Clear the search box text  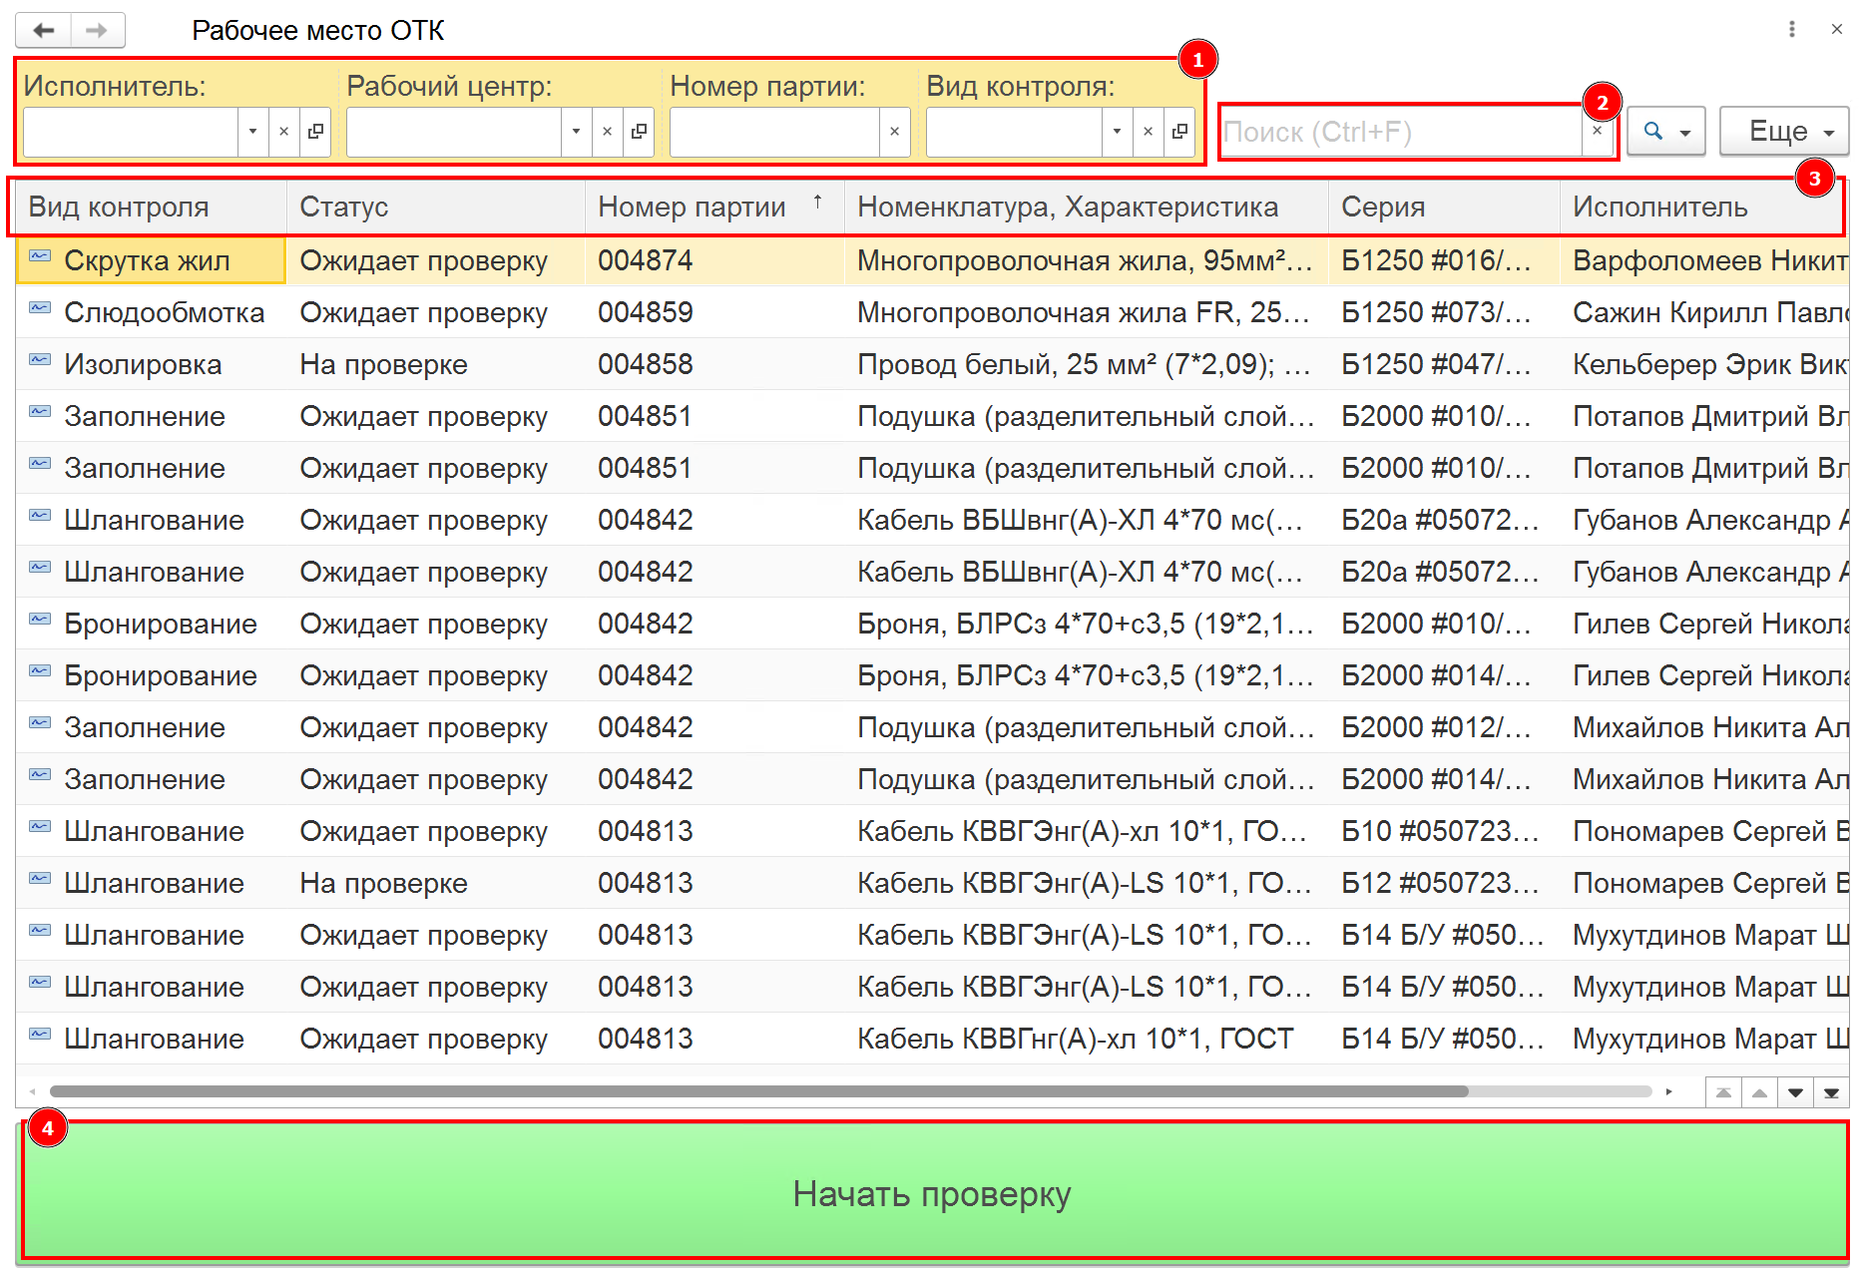1598,132
